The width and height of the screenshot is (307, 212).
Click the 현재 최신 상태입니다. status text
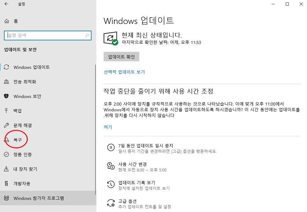[x=152, y=35]
